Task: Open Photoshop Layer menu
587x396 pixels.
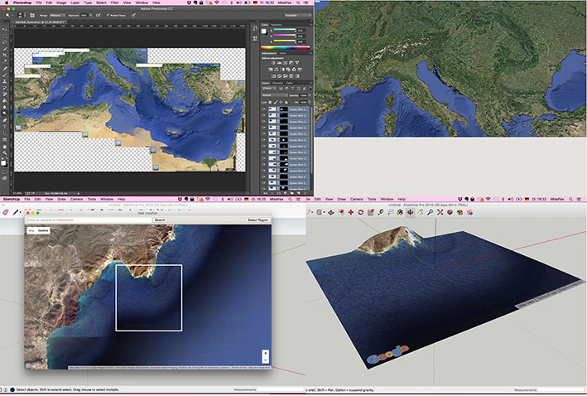Action: [75, 2]
